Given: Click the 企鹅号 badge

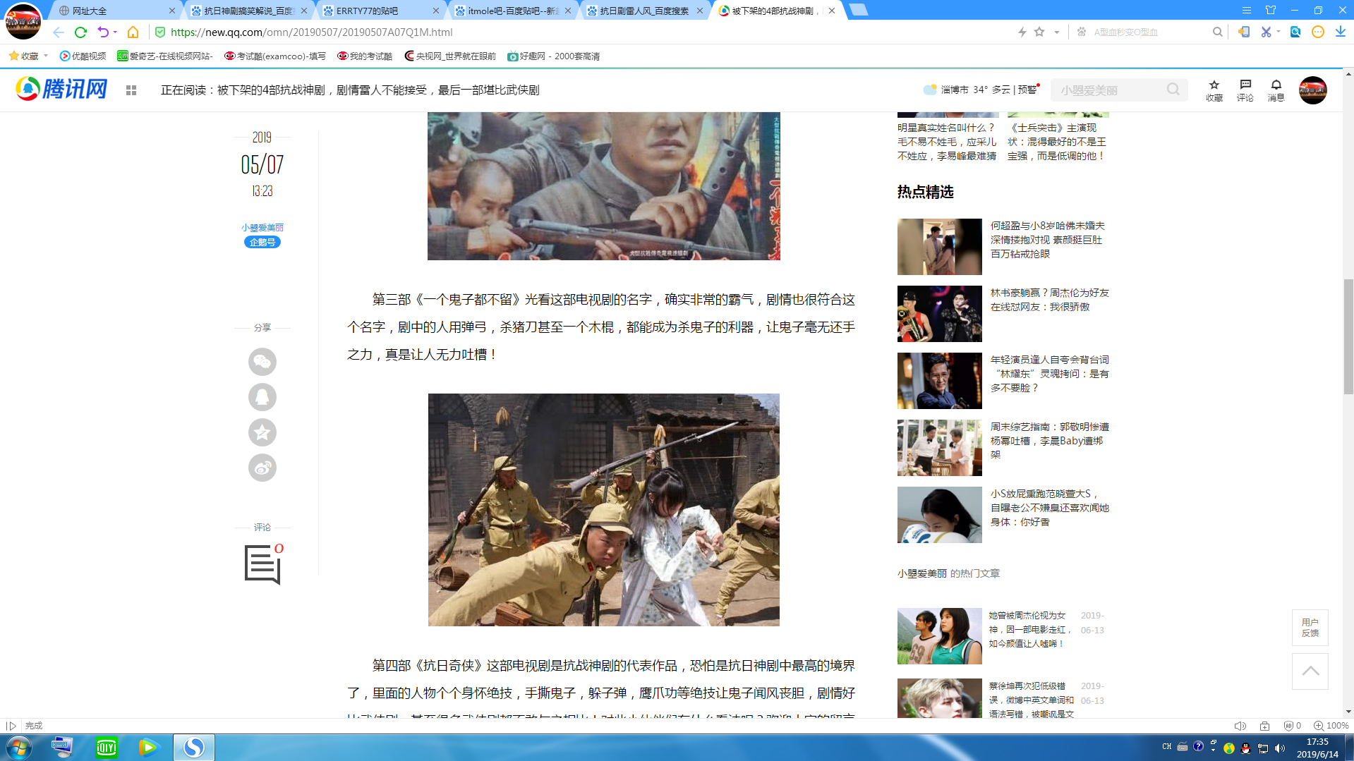Looking at the screenshot, I should pyautogui.click(x=262, y=242).
